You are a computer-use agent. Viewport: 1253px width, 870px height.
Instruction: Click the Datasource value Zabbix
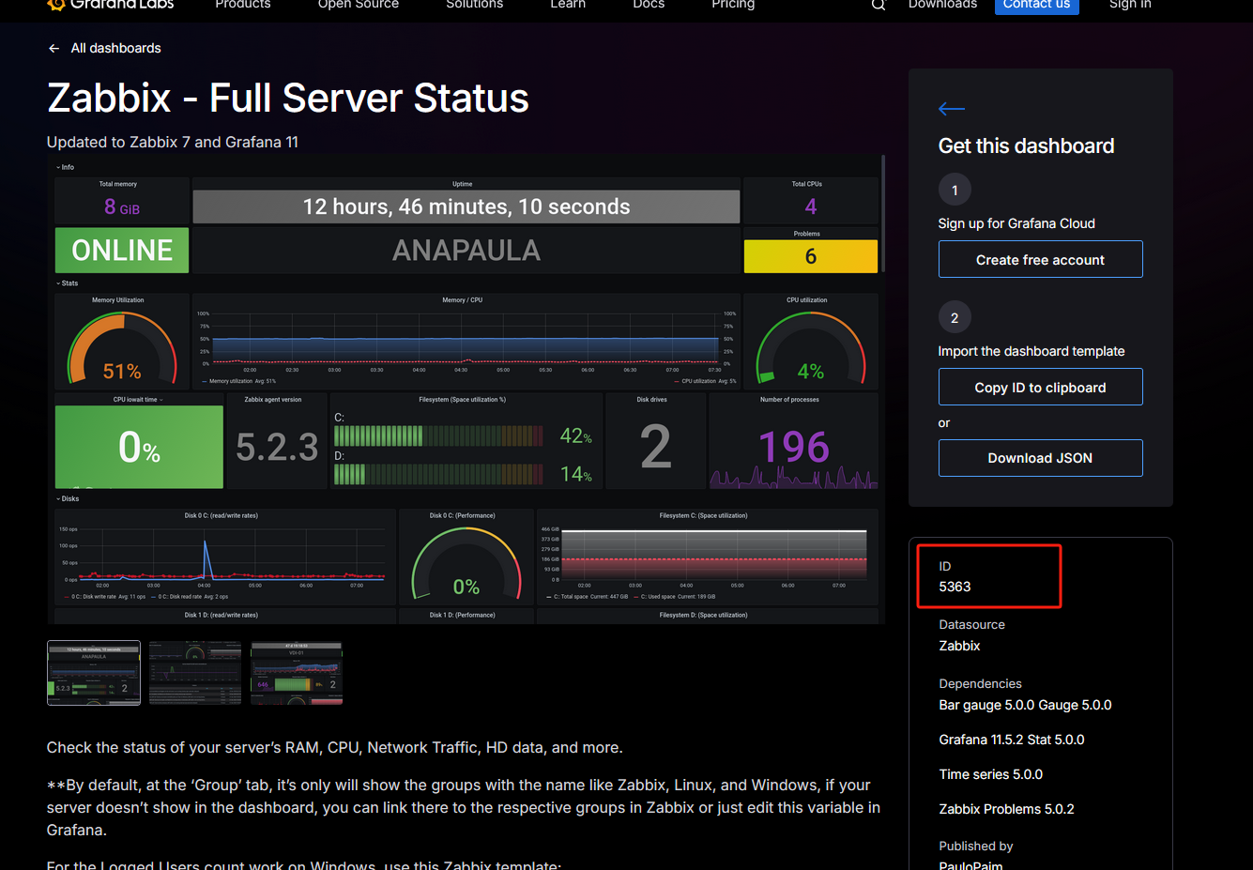pos(959,646)
